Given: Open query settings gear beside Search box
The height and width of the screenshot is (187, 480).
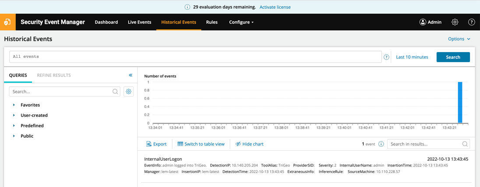Looking at the screenshot, I should [129, 92].
